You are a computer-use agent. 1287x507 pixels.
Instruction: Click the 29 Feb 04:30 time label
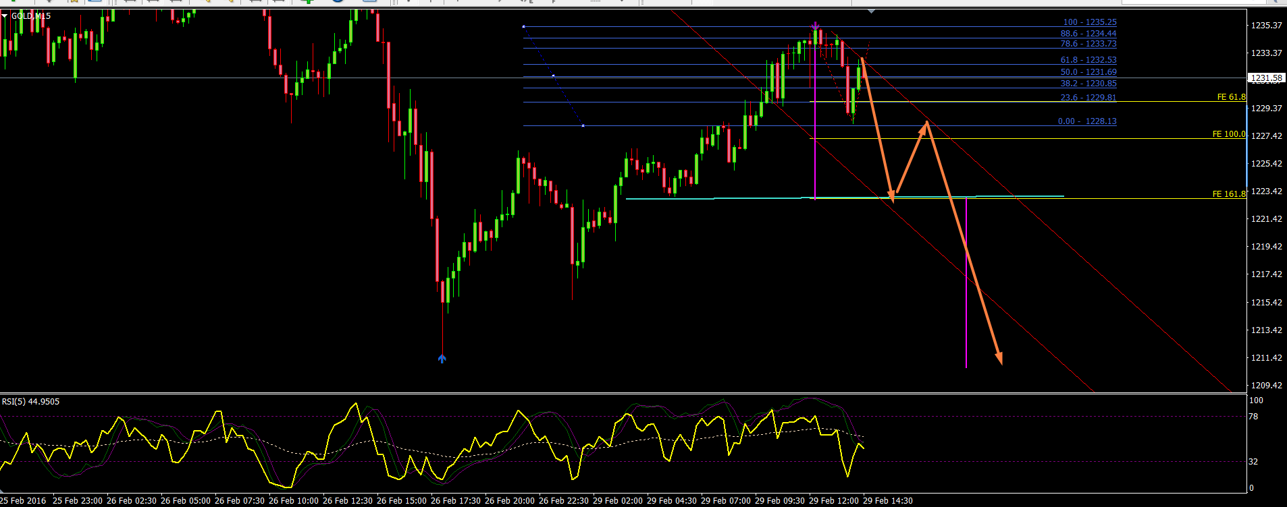coord(672,501)
